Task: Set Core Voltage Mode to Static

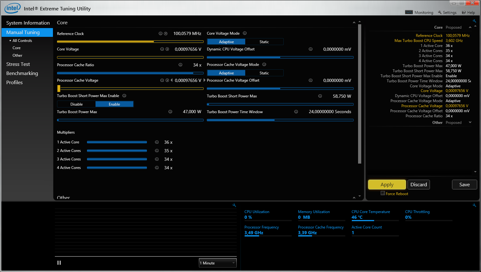Action: point(264,42)
